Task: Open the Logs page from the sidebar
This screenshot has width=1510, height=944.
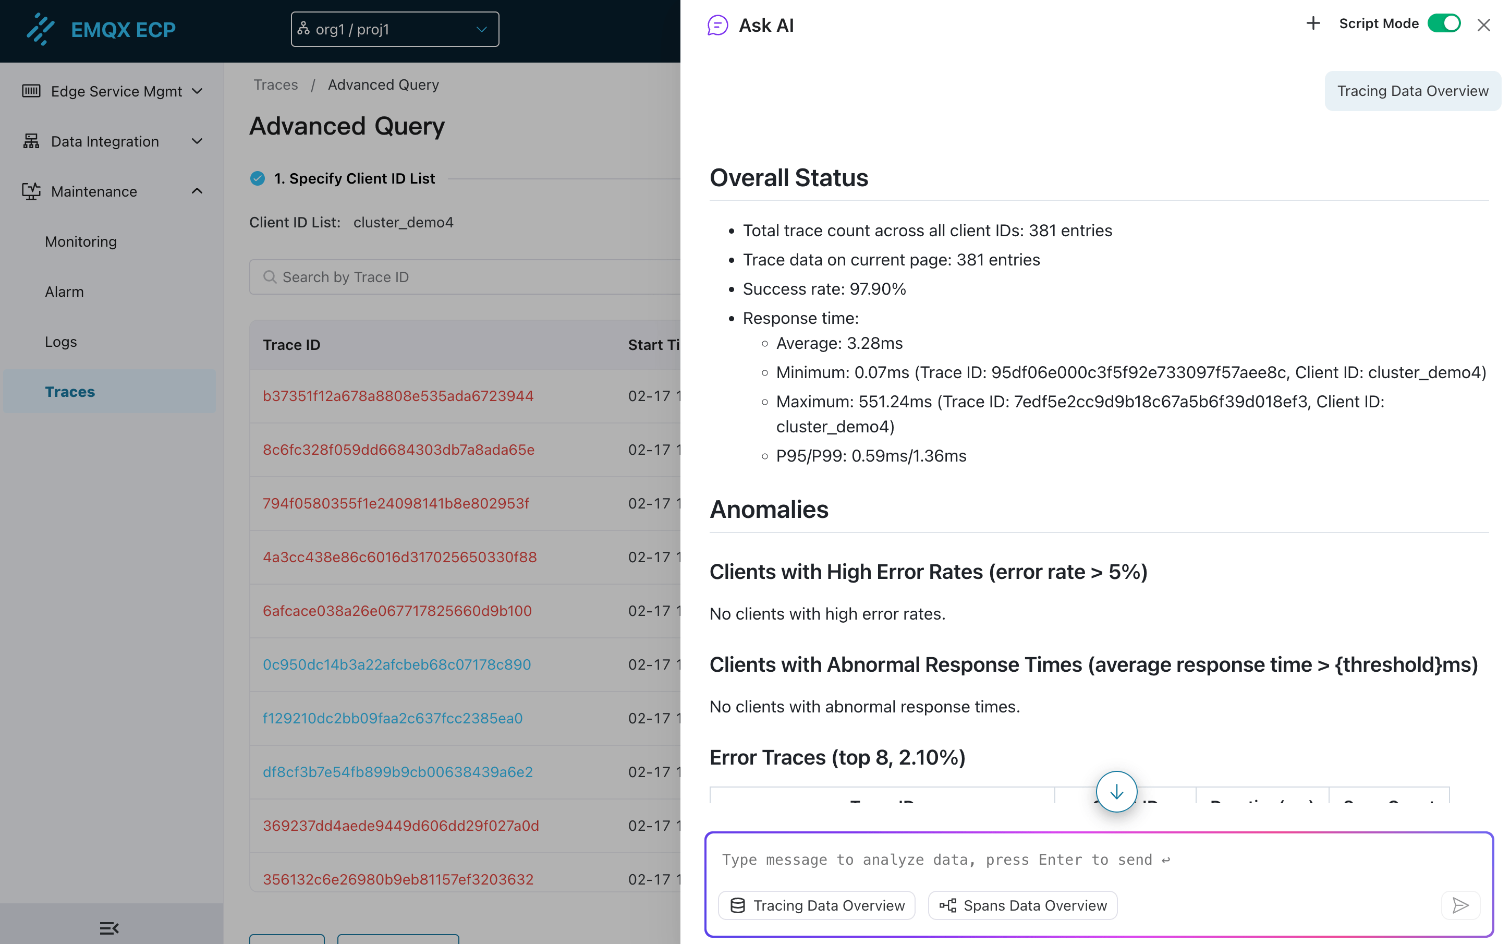Action: coord(60,342)
